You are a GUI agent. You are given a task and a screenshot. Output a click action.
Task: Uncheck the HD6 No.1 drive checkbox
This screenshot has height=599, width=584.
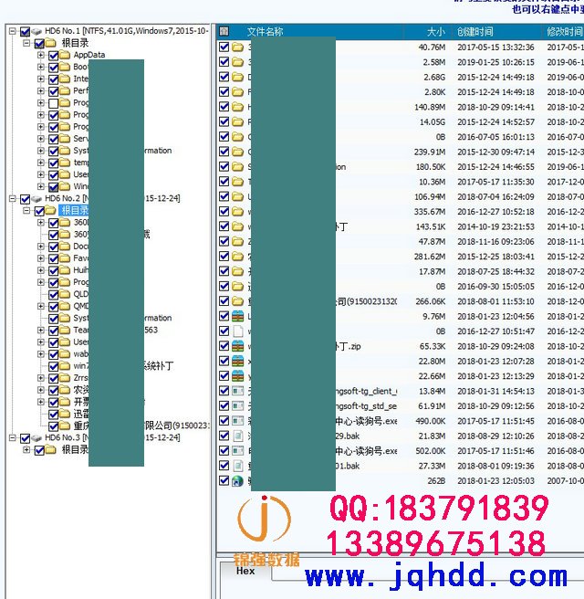26,31
